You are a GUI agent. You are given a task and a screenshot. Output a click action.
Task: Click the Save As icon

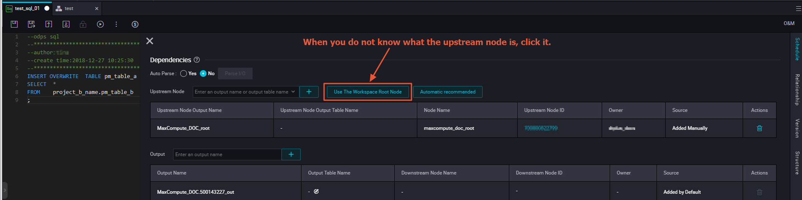31,24
